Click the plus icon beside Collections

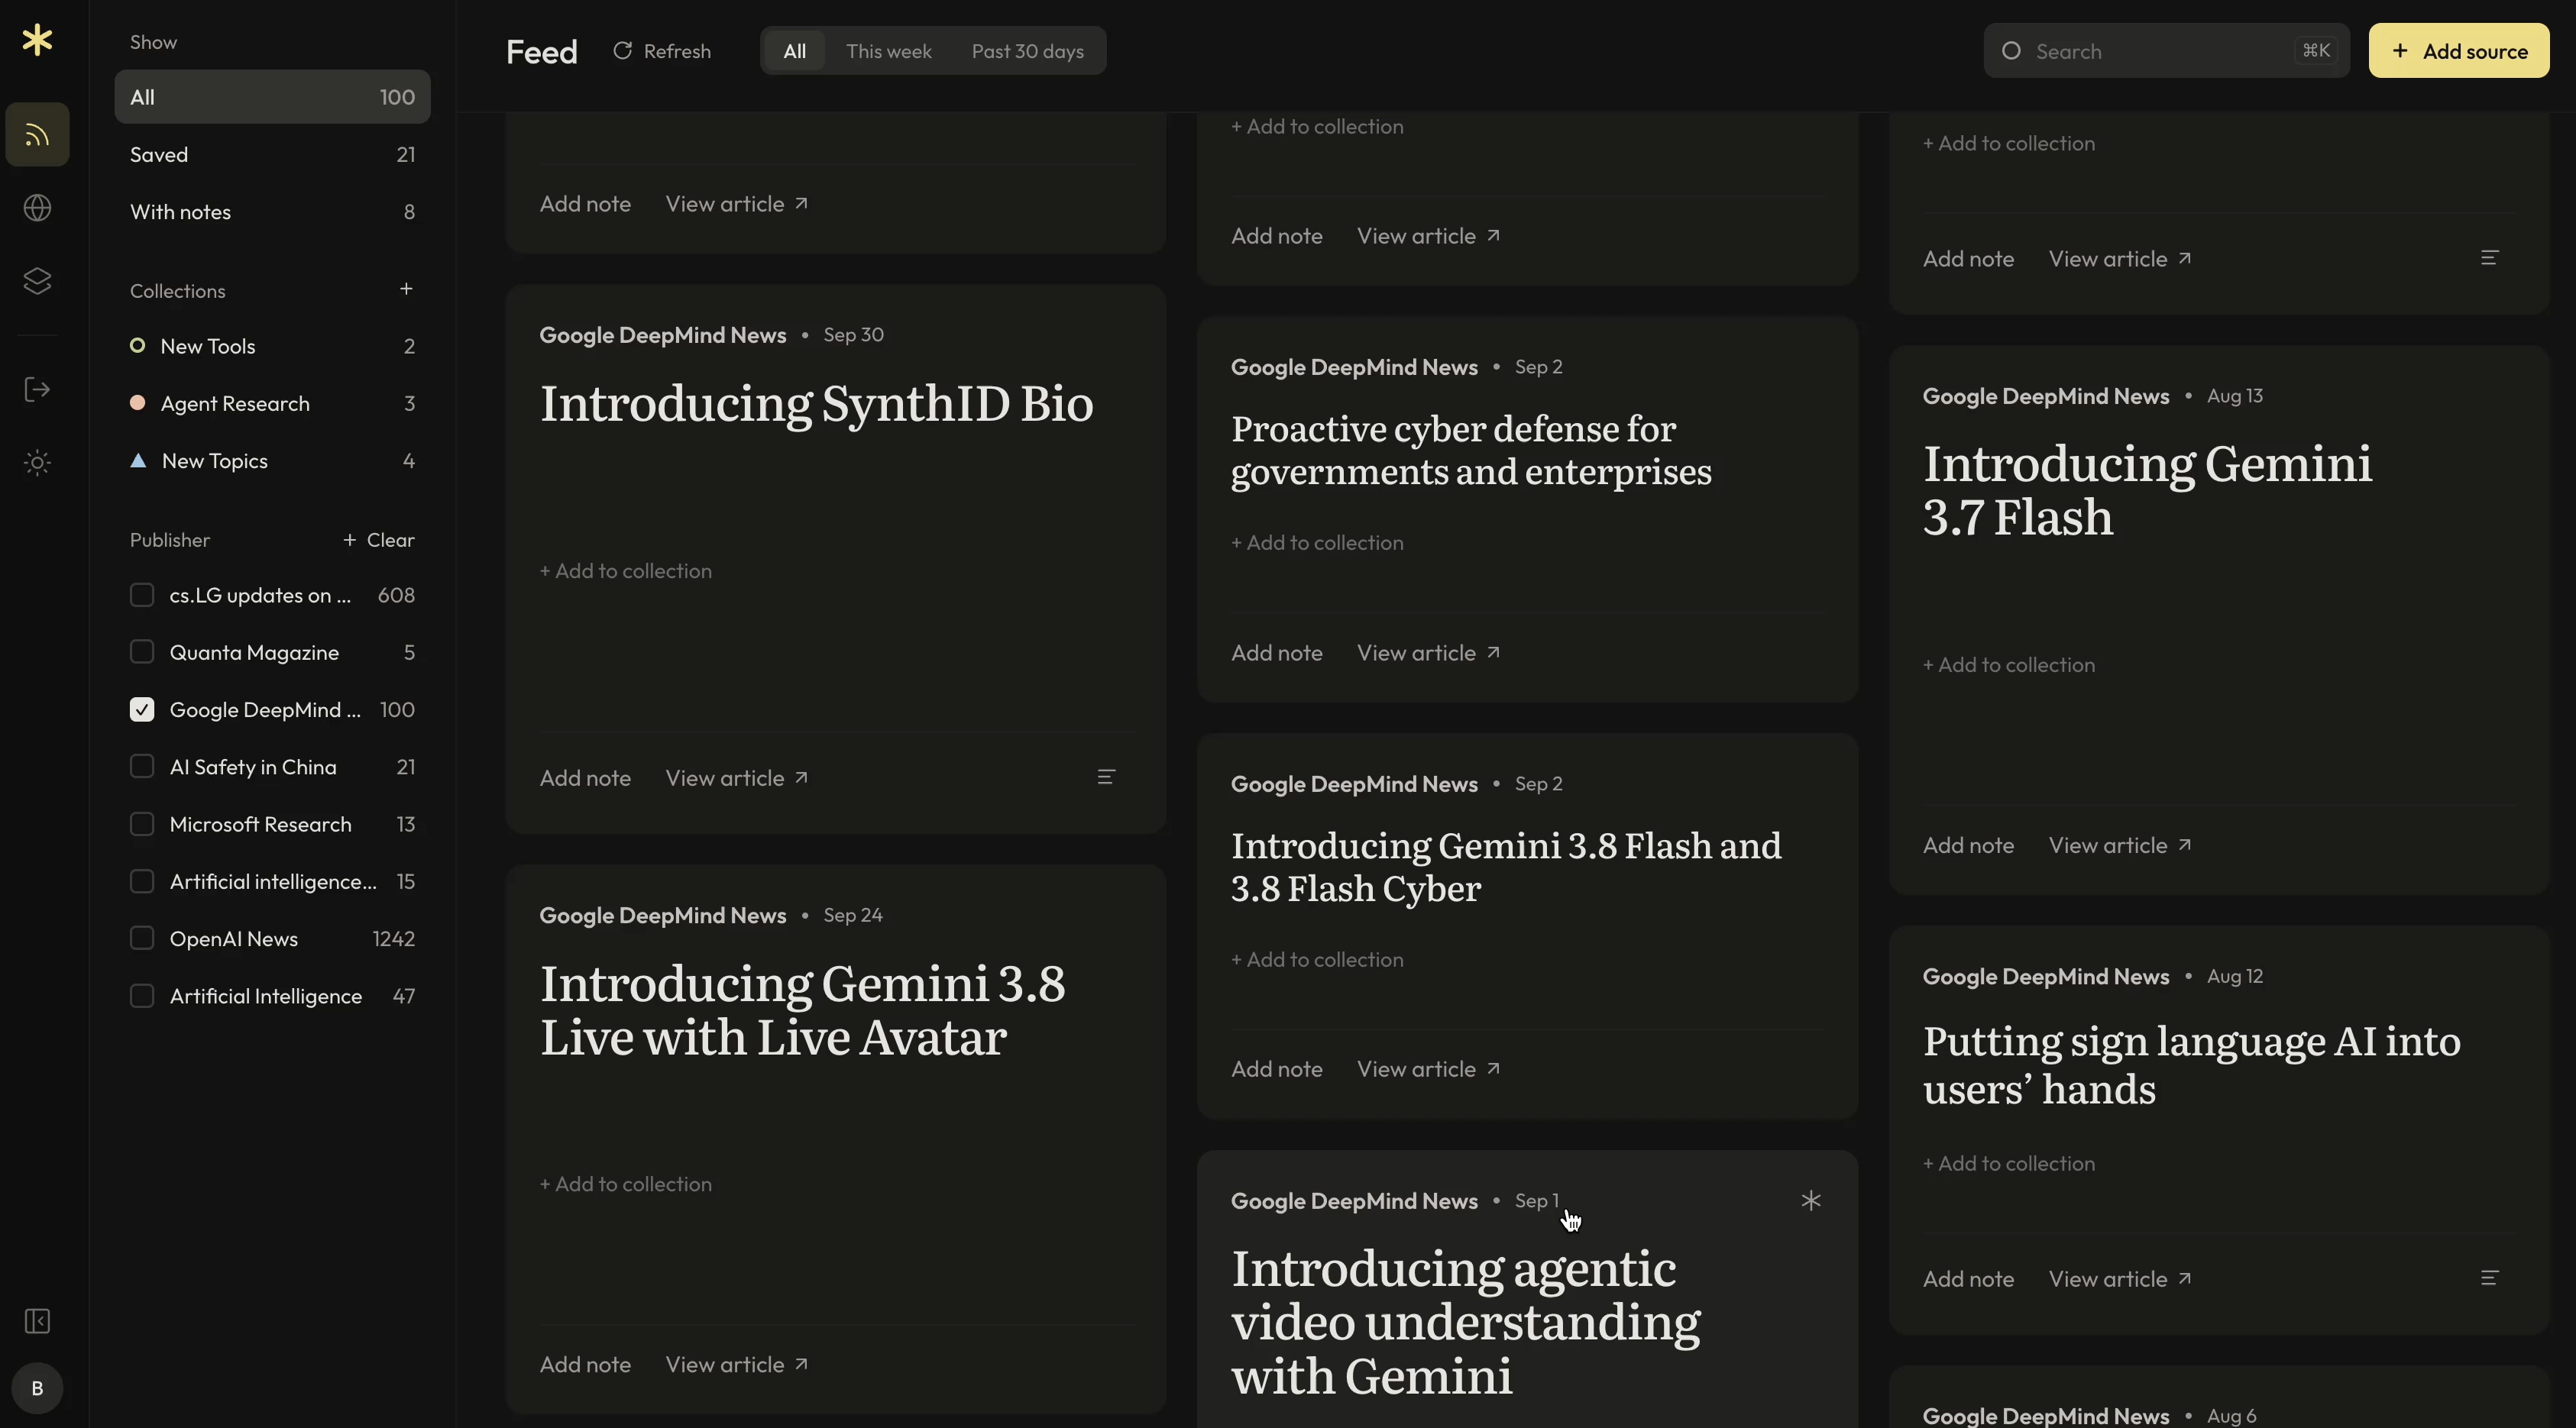[406, 289]
